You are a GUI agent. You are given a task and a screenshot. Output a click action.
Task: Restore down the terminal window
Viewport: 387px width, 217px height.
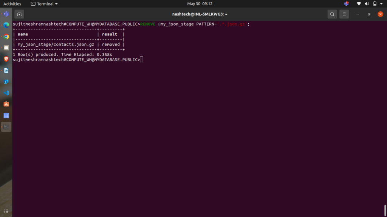coord(369,14)
